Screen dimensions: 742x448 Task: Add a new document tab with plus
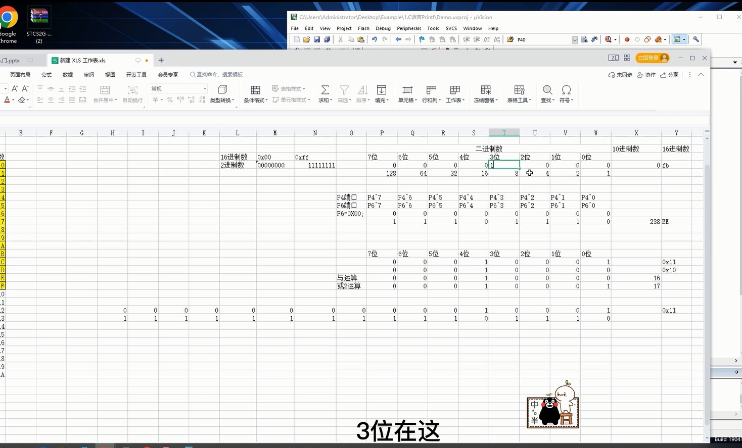tap(161, 60)
